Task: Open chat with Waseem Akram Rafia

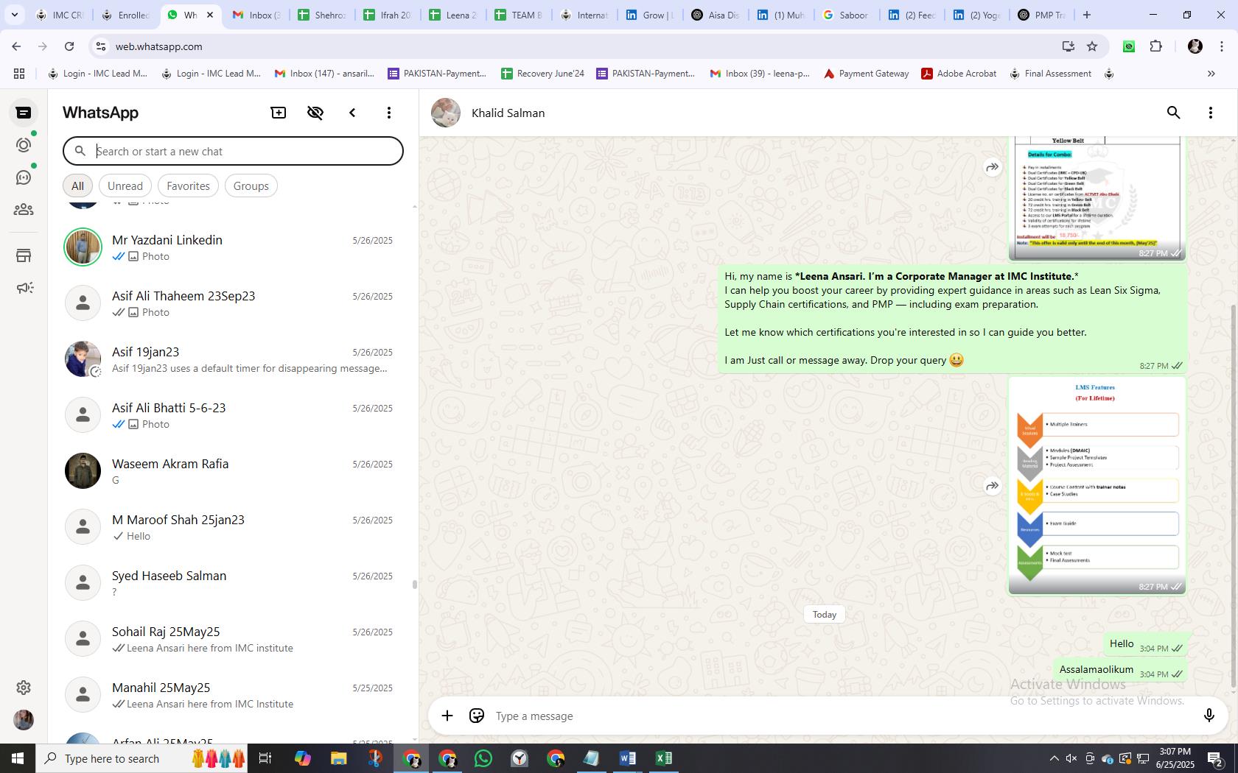Action: (231, 471)
